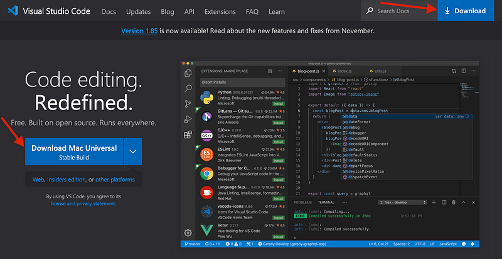Close the terminal panel with X
This screenshot has height=259, width=502.
(x=474, y=203)
